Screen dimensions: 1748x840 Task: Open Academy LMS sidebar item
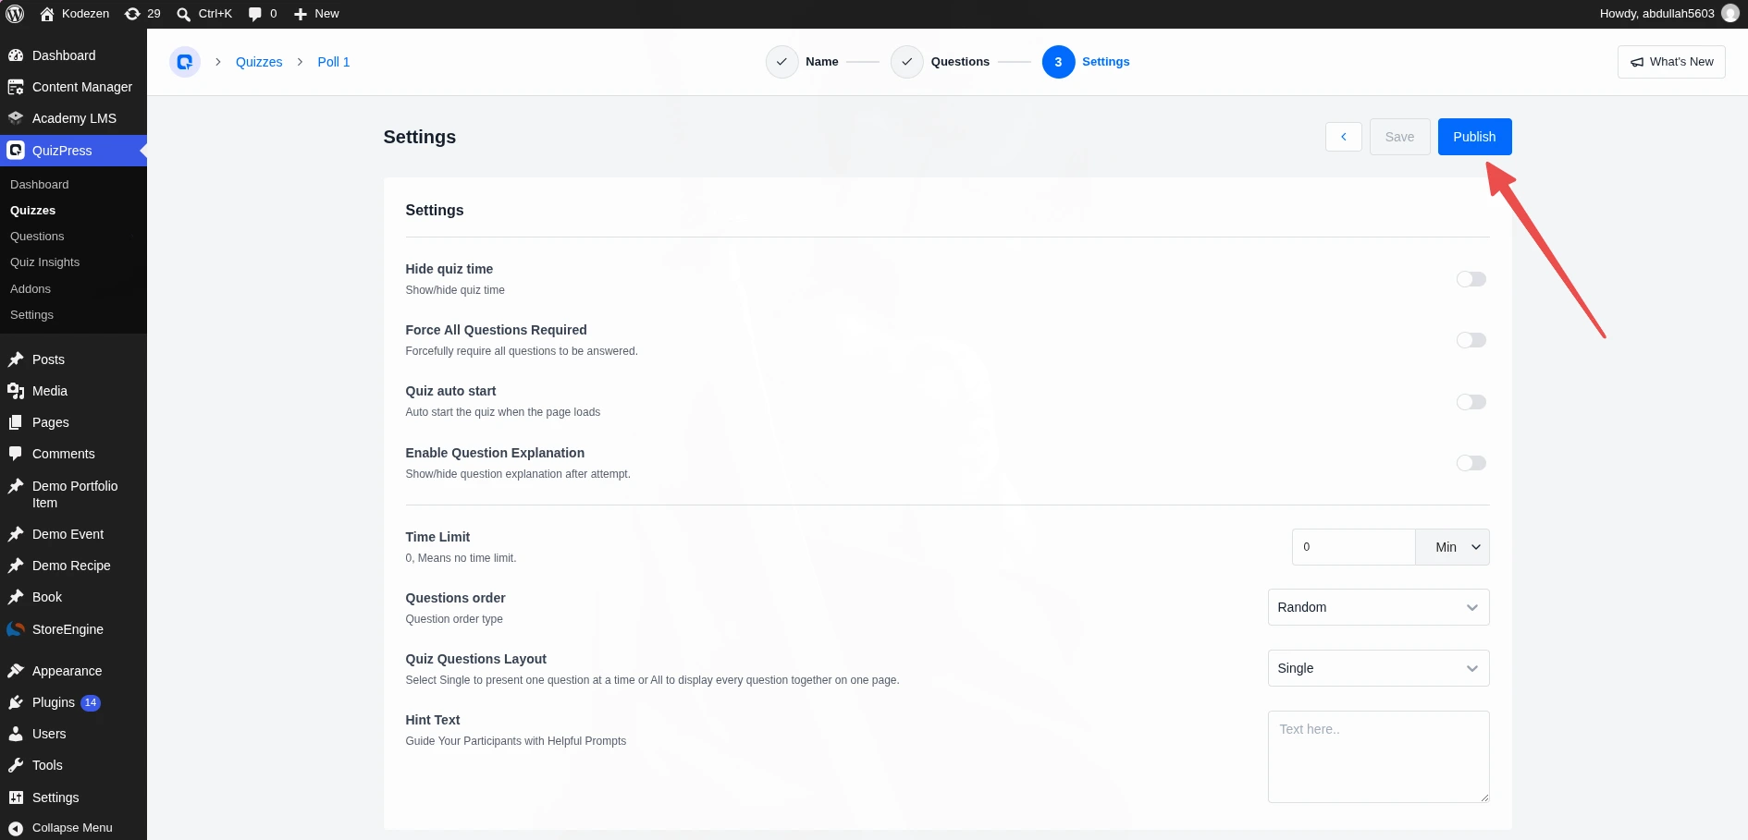pos(73,118)
